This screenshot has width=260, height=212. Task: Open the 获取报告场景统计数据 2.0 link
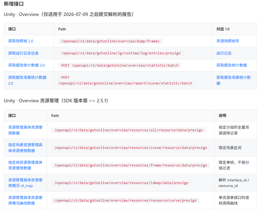[x=27, y=80]
